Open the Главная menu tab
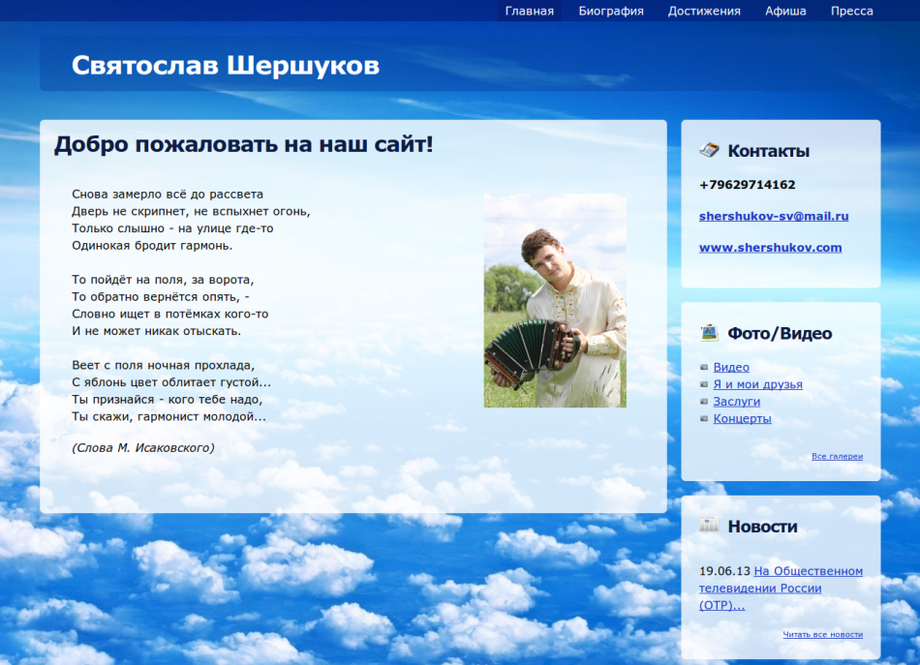 [529, 12]
